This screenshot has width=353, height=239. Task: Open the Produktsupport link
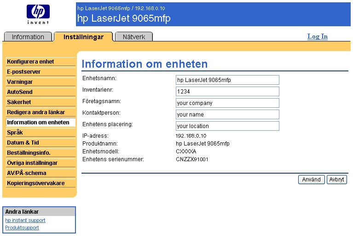pyautogui.click(x=22, y=228)
